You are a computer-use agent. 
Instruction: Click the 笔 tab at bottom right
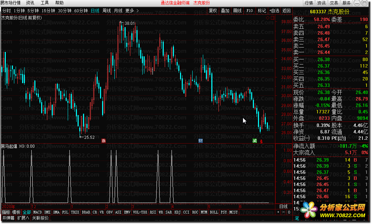point(296,218)
